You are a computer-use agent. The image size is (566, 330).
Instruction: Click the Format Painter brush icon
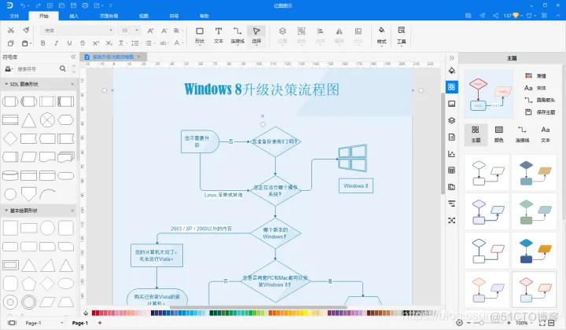(x=26, y=31)
